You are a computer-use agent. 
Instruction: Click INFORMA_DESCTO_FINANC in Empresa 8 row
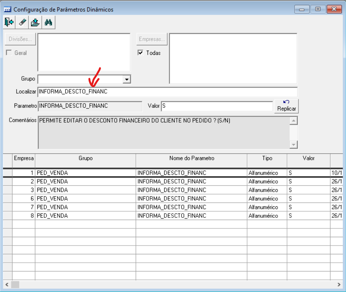192,216
